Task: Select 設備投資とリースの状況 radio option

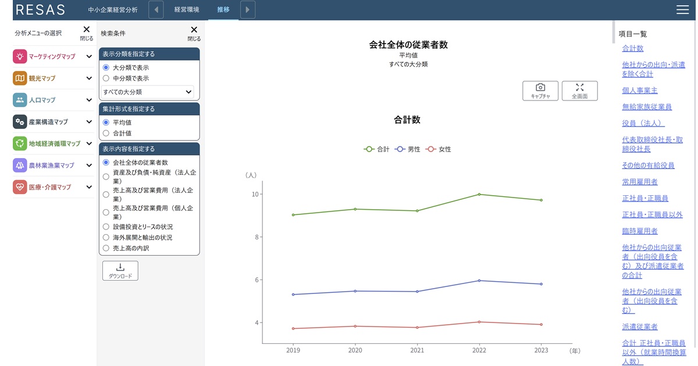Action: (x=106, y=227)
